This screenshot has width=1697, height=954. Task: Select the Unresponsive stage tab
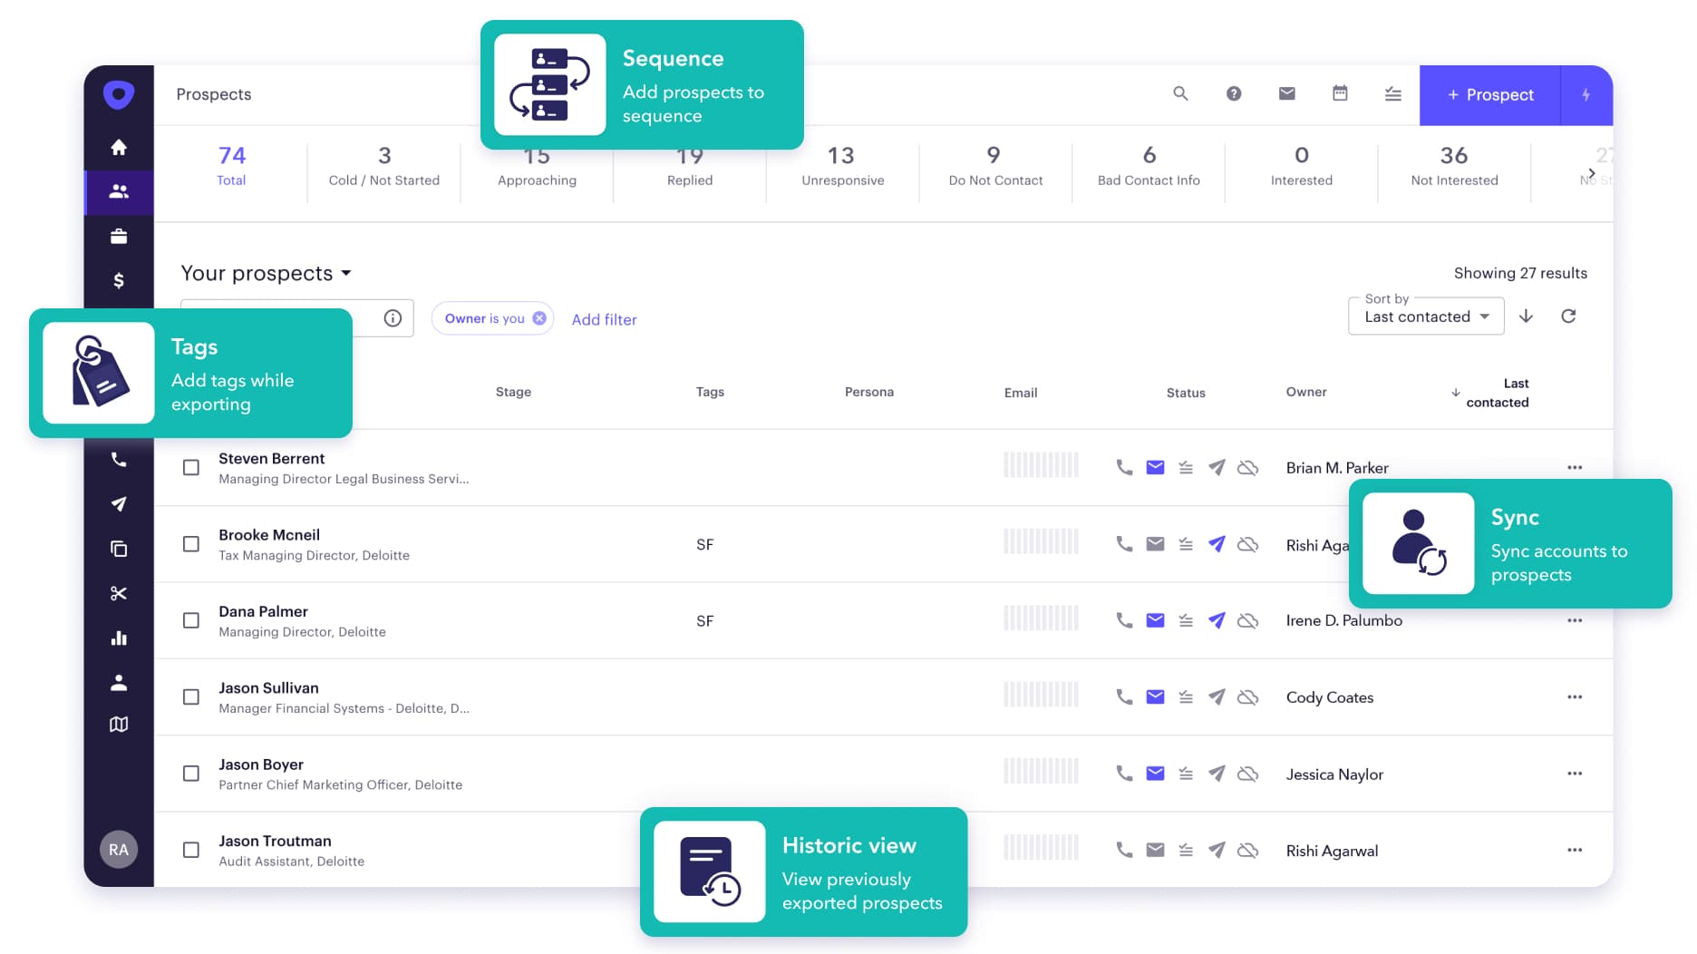(x=841, y=166)
